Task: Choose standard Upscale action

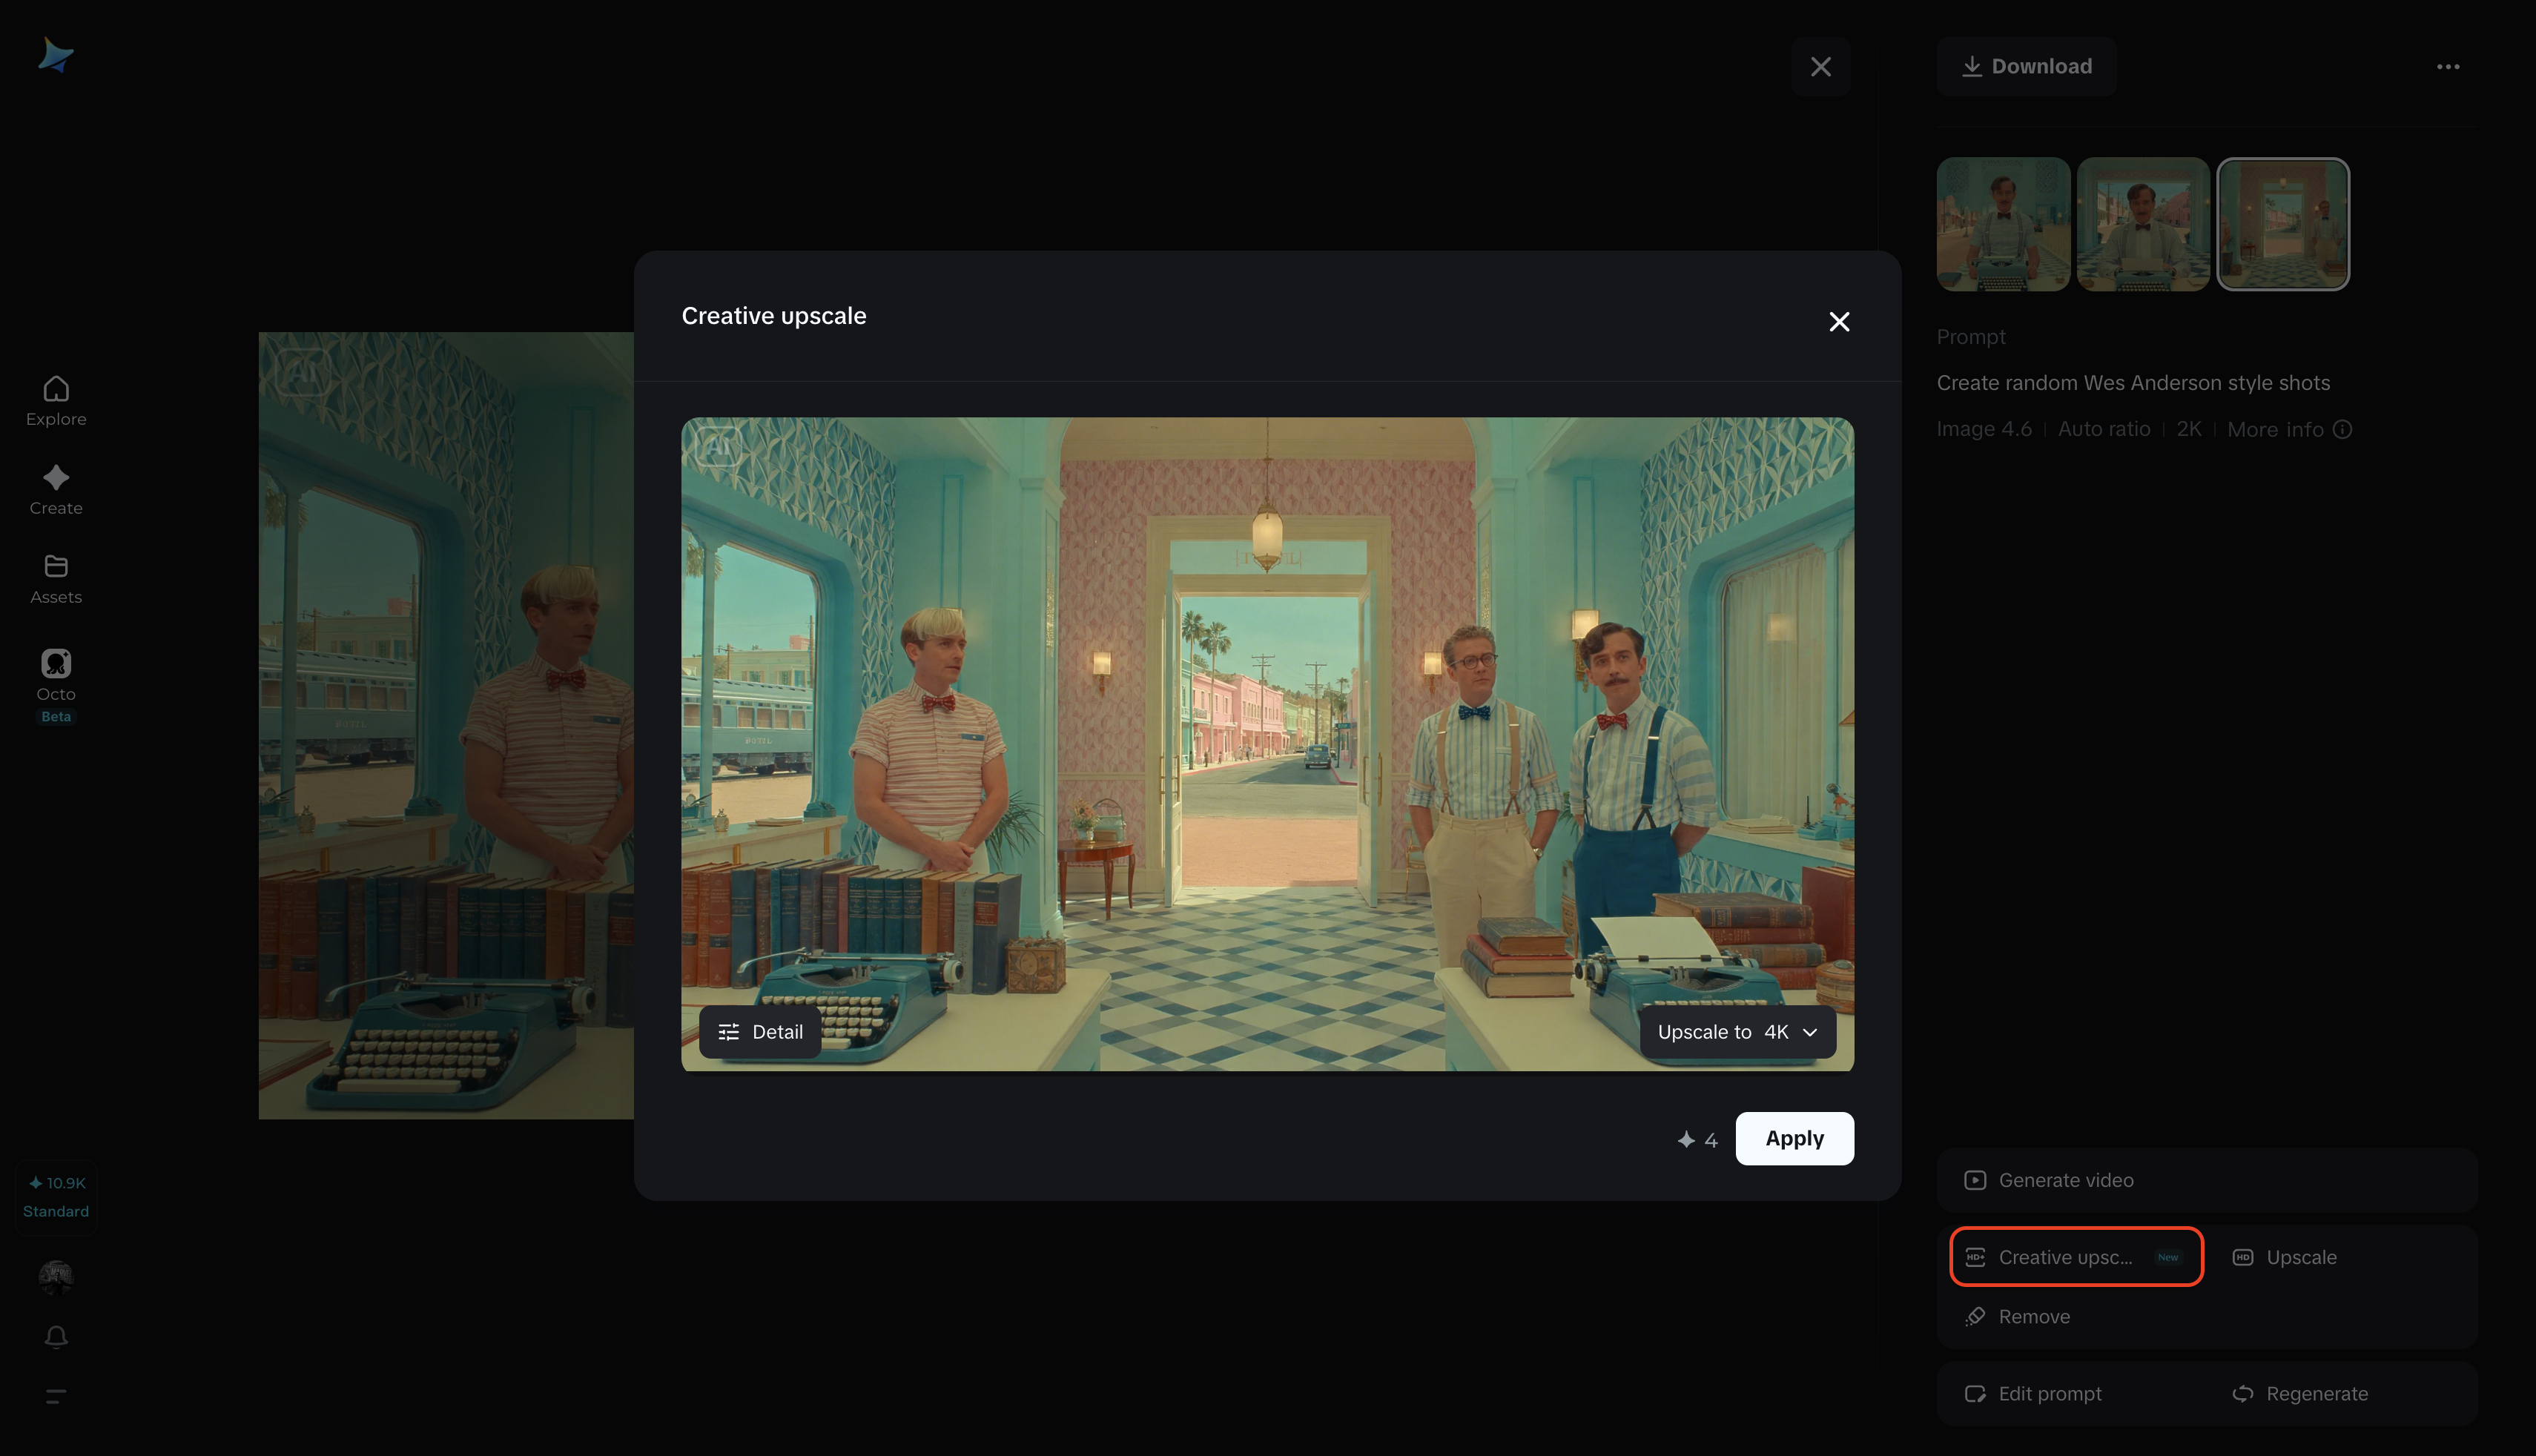Action: point(2285,1258)
